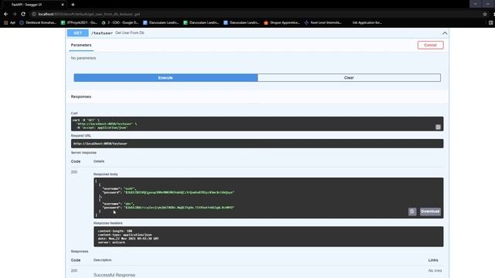This screenshot has height=278, width=495.
Task: Focus the localhost address bar
Action: [253, 14]
